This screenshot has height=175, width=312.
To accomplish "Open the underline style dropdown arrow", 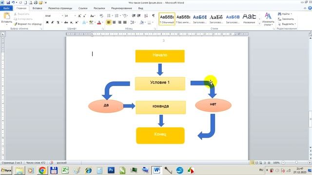I will click(x=61, y=22).
